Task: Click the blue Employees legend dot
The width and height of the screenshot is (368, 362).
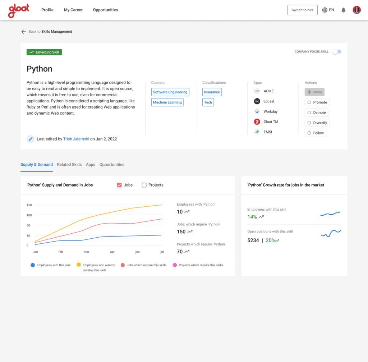Action: 33,265
